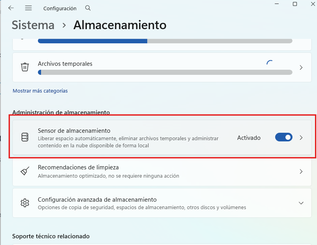Click the Mostrar más categorías link
The width and height of the screenshot is (317, 245).
pos(40,91)
